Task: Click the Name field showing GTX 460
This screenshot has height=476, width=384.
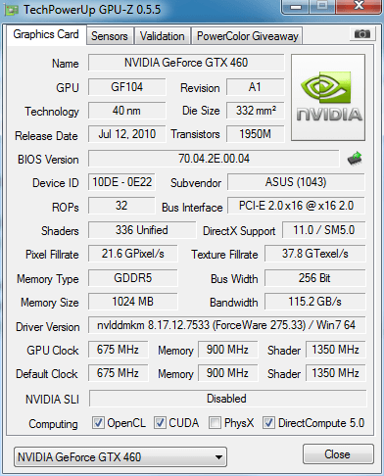Action: click(x=186, y=63)
